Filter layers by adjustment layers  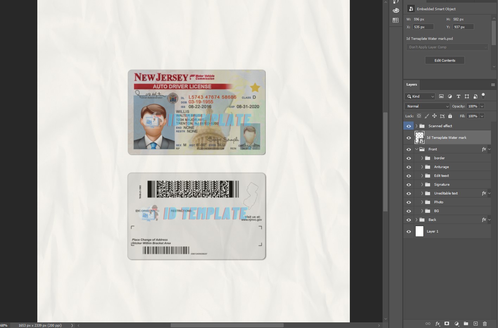click(x=450, y=96)
